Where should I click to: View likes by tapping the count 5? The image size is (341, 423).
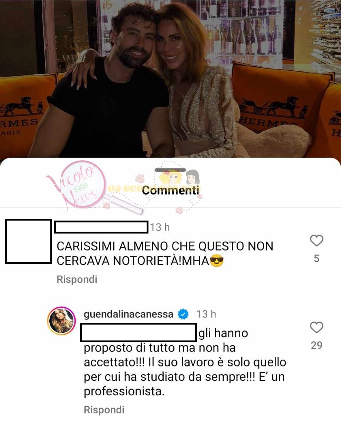coord(317,258)
